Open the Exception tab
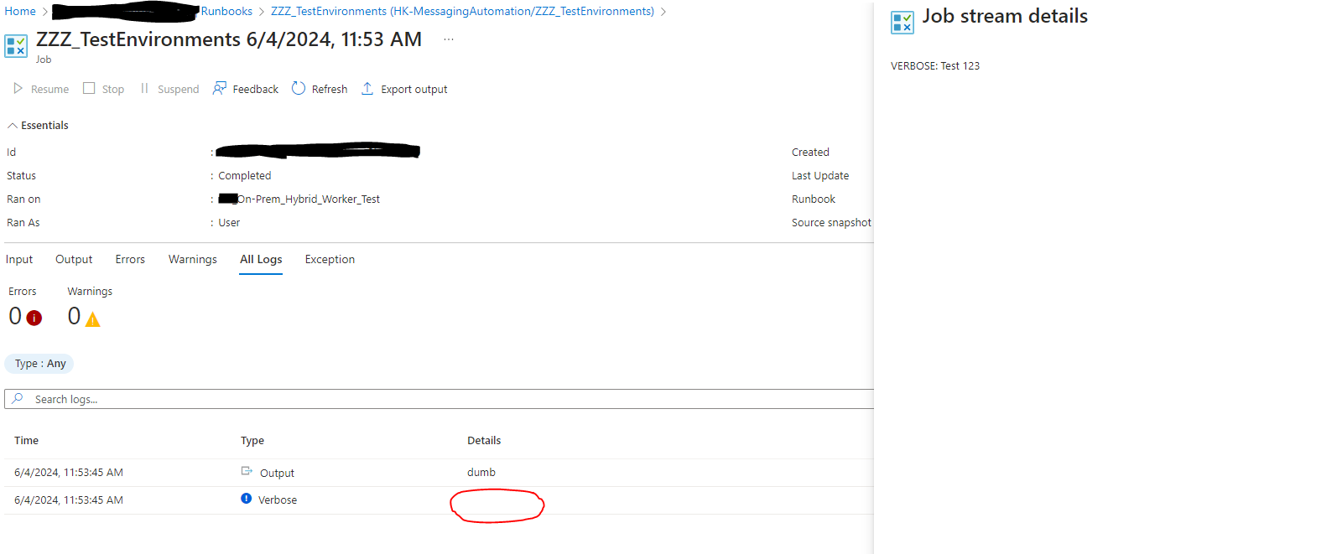Viewport: 1342px width, 554px height. tap(330, 260)
